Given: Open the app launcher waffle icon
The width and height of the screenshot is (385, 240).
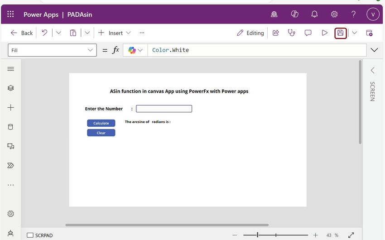Looking at the screenshot, I should click(x=10, y=14).
